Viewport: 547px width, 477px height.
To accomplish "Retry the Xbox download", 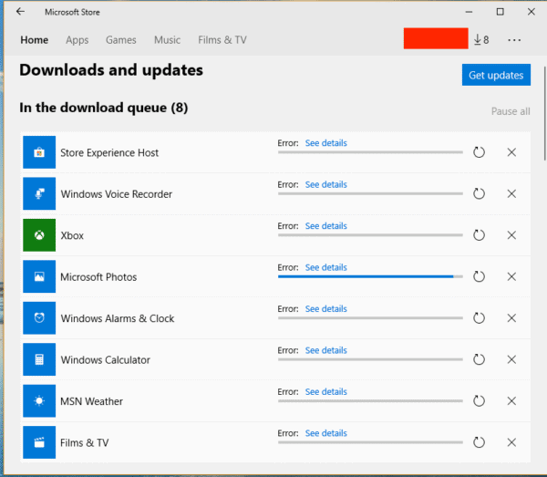I will tap(479, 235).
